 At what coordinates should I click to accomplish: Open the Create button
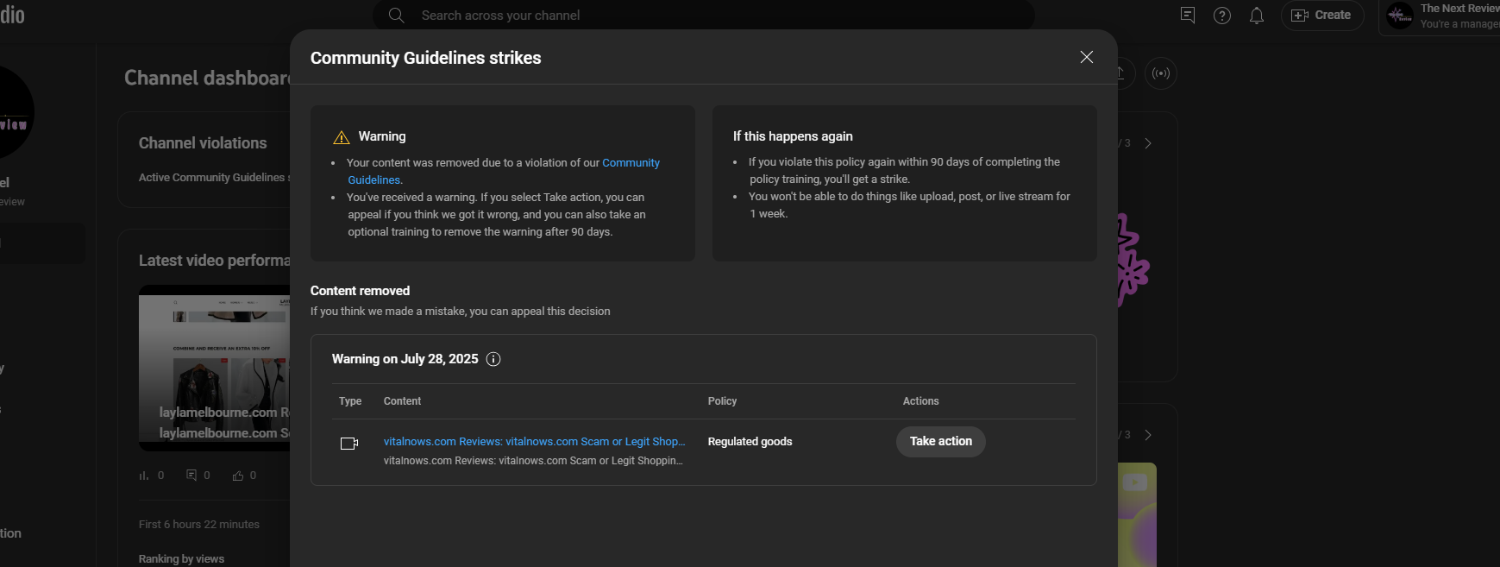[1321, 16]
